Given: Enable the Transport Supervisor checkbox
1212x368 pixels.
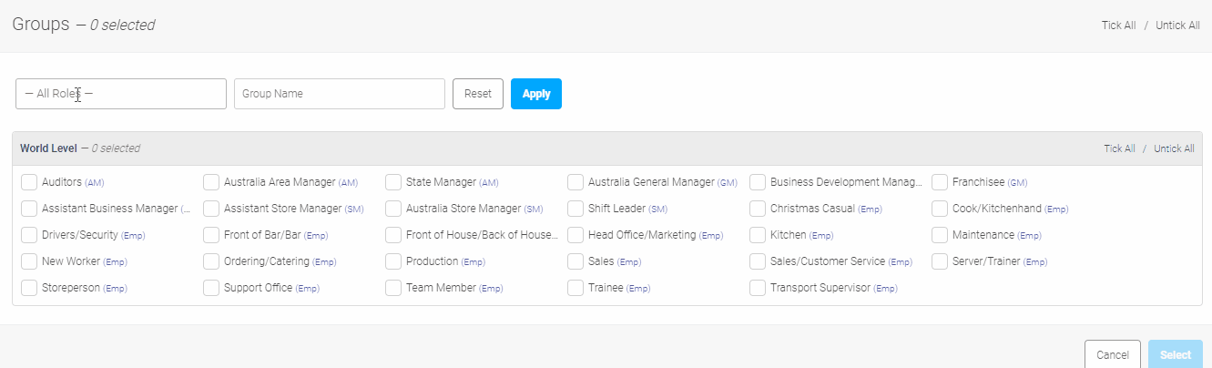Looking at the screenshot, I should [758, 288].
